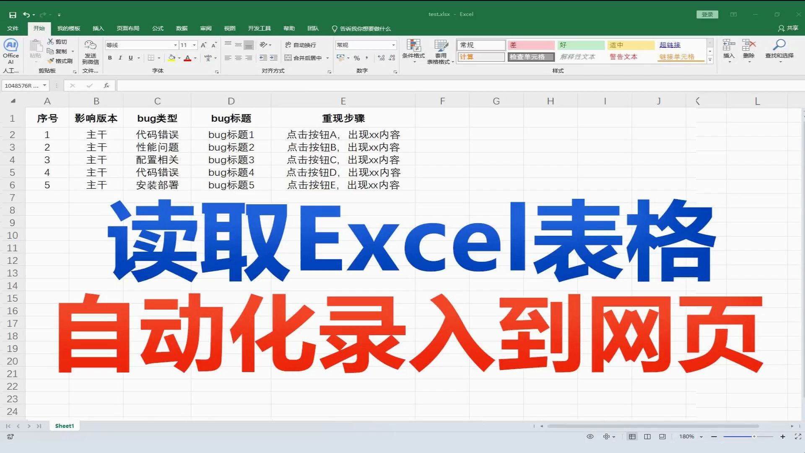Expand the number format 常规 dropdown
The width and height of the screenshot is (805, 453).
coord(392,44)
